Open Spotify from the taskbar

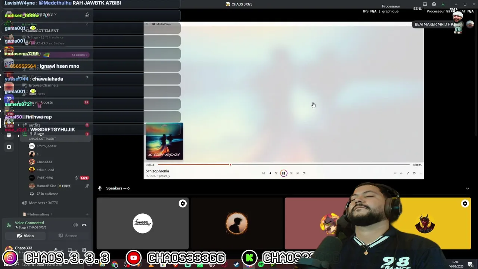pos(261,265)
